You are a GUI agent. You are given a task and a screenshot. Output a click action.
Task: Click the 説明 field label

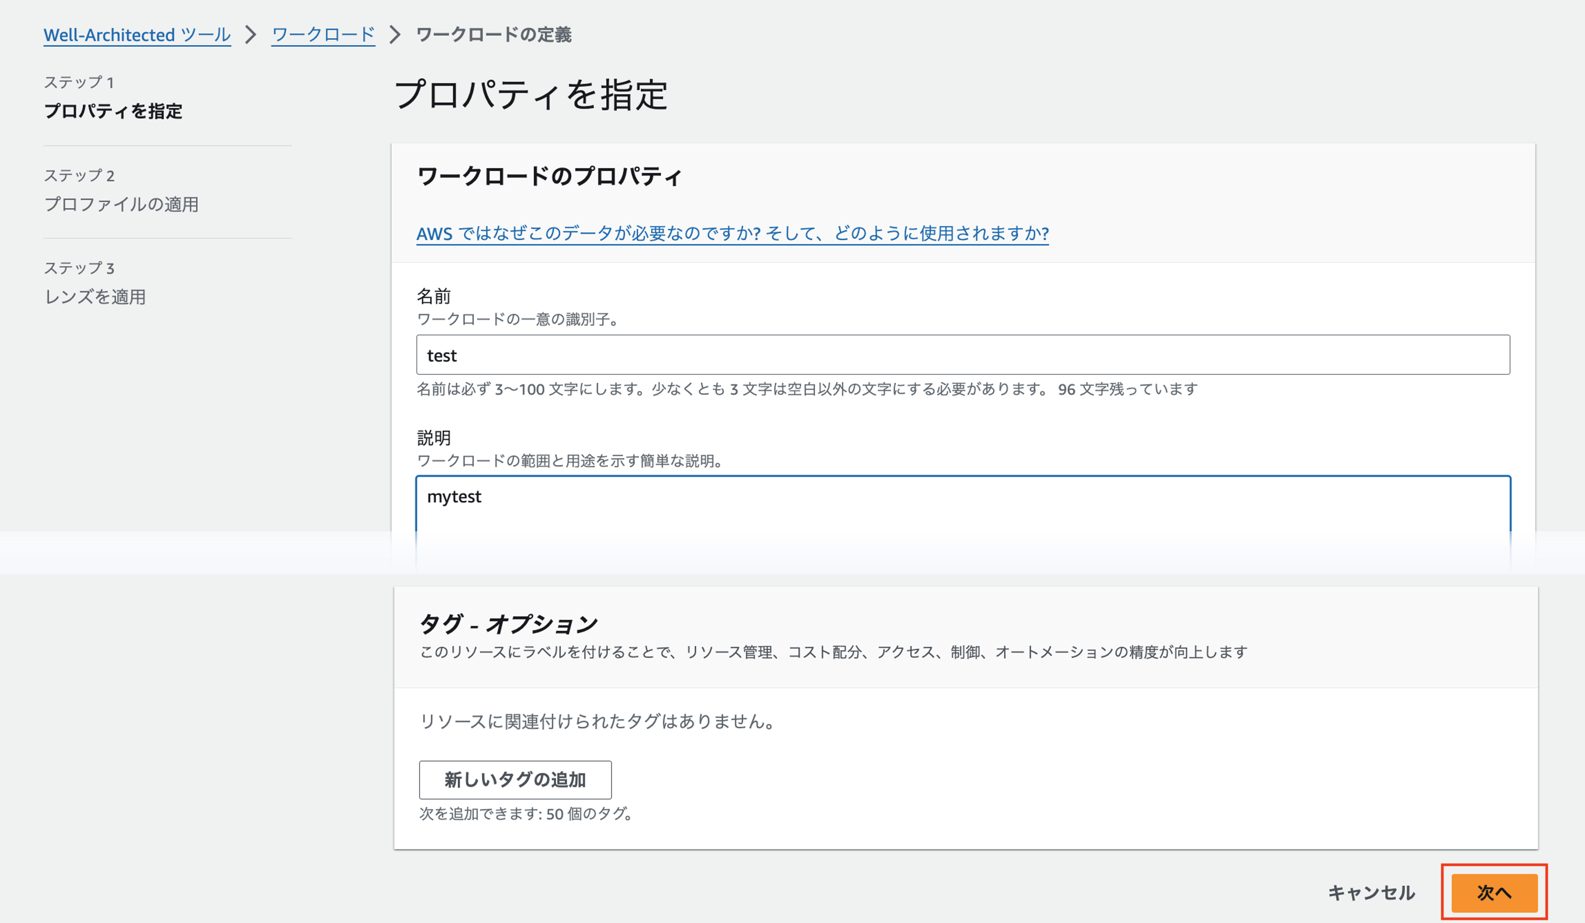(433, 437)
